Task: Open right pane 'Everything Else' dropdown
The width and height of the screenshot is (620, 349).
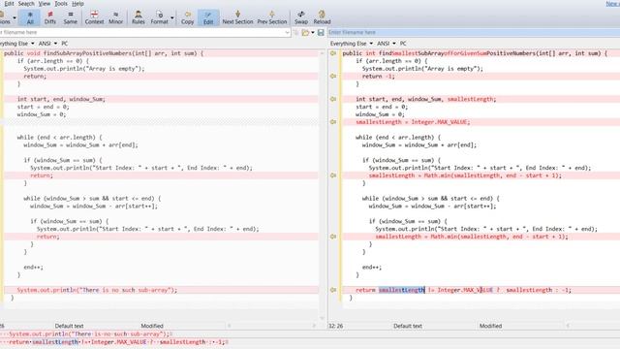Action: click(x=351, y=44)
